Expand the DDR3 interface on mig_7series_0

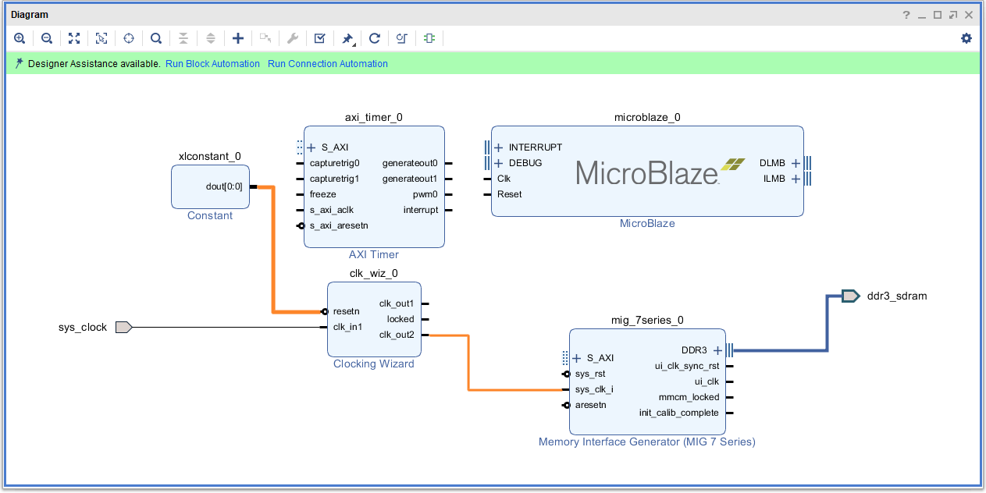pos(718,350)
